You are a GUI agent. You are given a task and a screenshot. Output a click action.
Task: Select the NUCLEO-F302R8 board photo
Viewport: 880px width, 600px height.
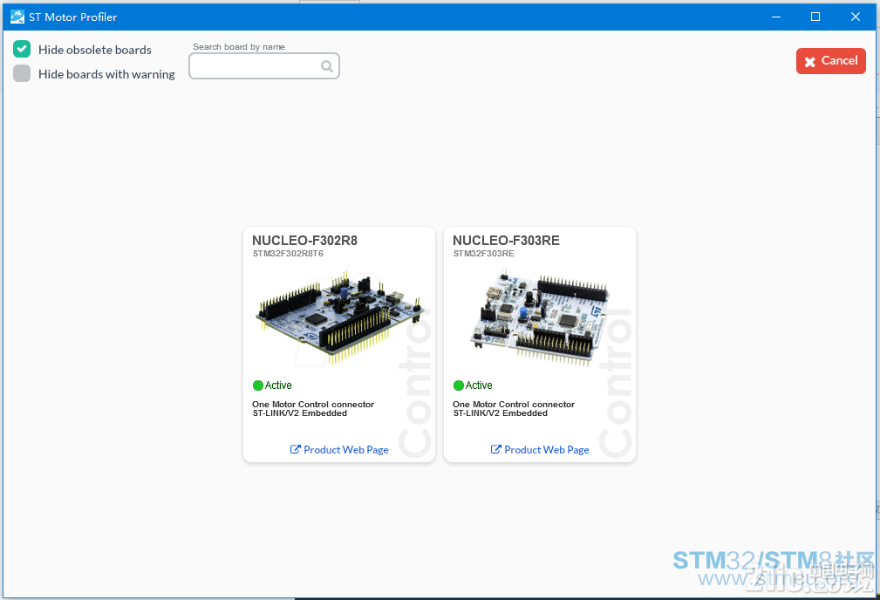pyautogui.click(x=339, y=317)
